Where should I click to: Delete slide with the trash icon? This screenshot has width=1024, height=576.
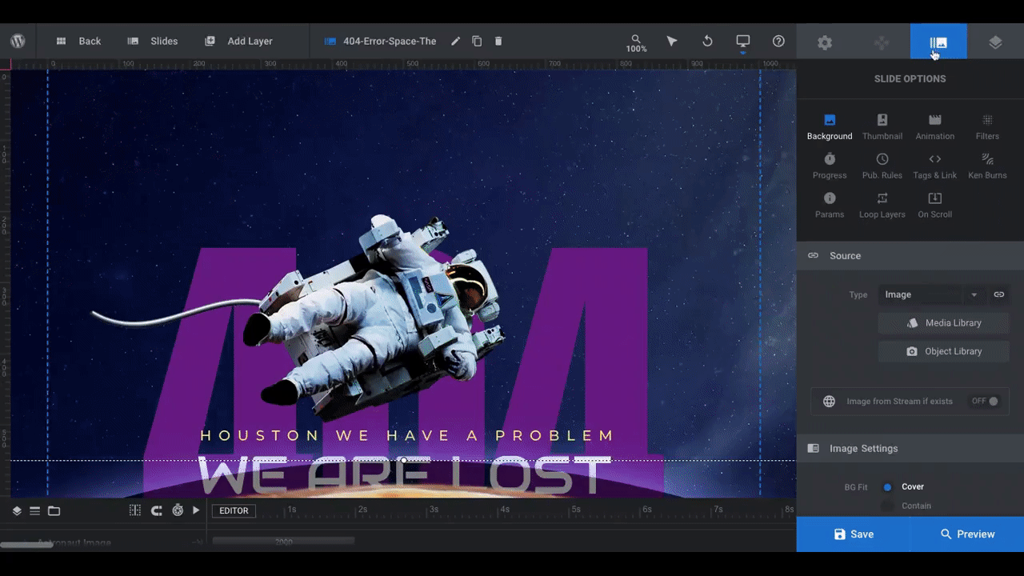tap(498, 41)
